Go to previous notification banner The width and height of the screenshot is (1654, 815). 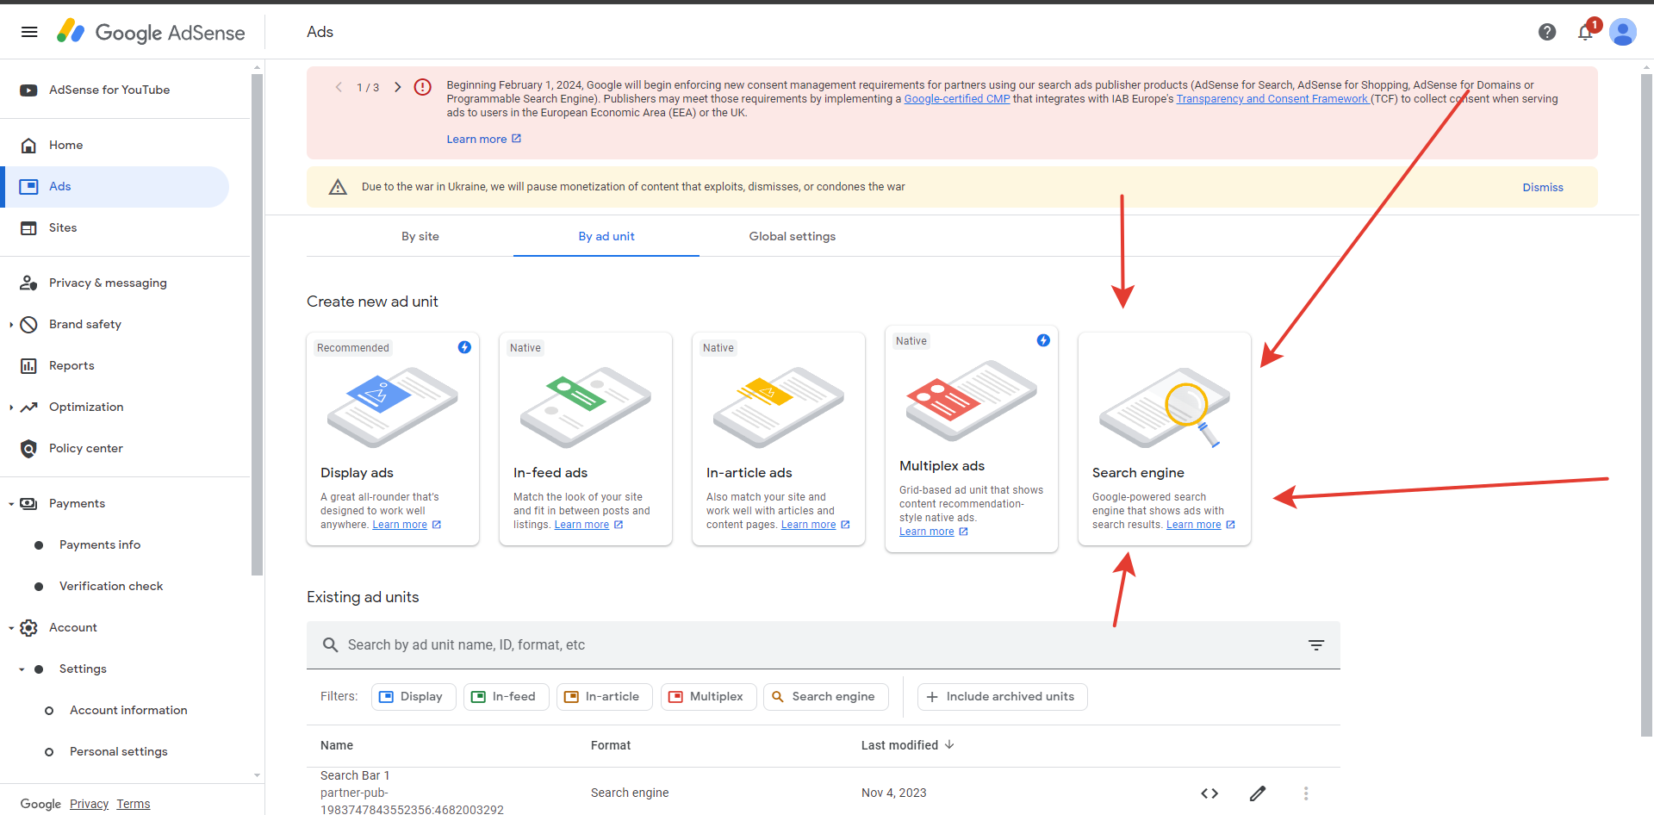(x=339, y=87)
